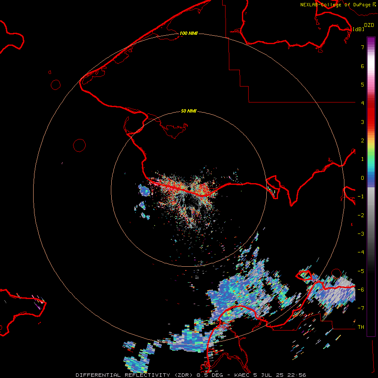378x378 pixels.
Task: Click the -3 dB value on color scale
Action: pyautogui.click(x=361, y=234)
